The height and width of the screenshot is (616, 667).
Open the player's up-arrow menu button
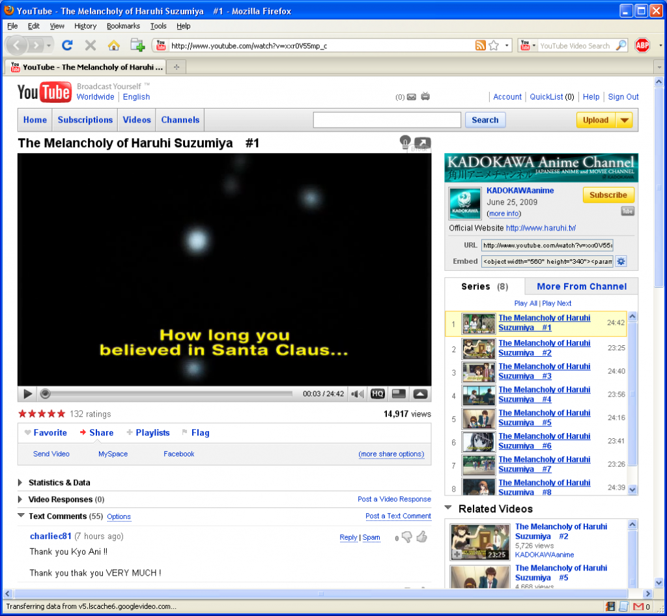click(x=420, y=394)
